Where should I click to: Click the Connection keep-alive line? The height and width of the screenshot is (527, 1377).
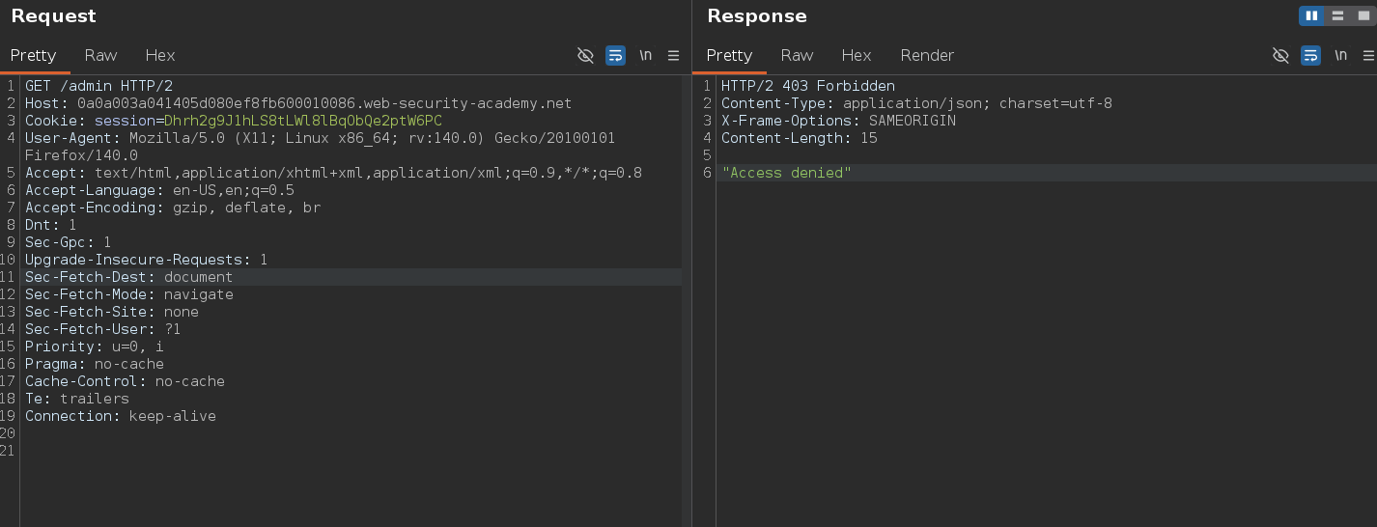click(121, 416)
